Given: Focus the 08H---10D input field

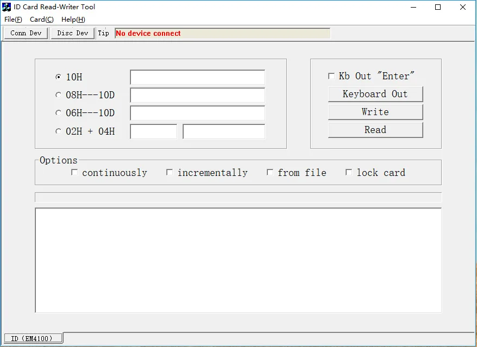Looking at the screenshot, I should (197, 95).
